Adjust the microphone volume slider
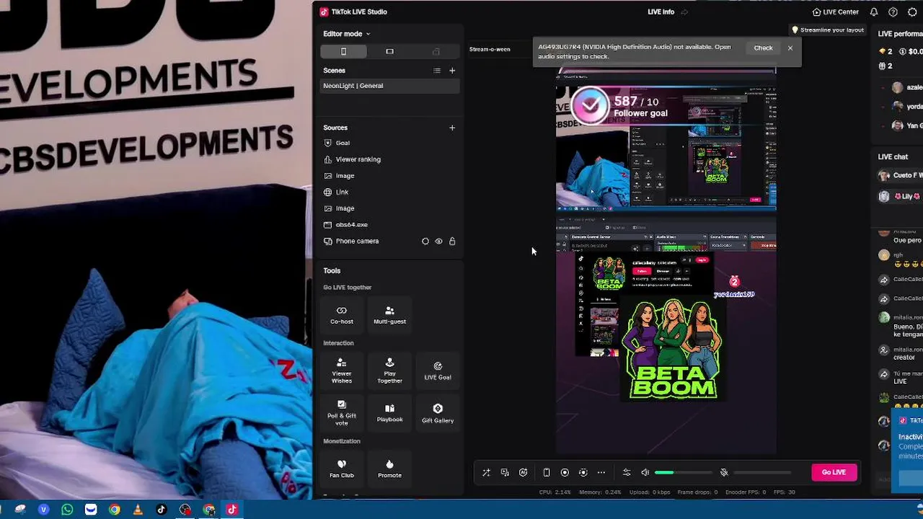Viewport: 923px width, 519px height. [x=762, y=473]
